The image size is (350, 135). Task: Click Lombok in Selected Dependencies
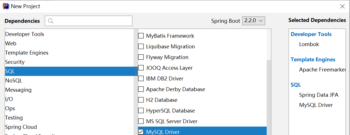coord(309,44)
